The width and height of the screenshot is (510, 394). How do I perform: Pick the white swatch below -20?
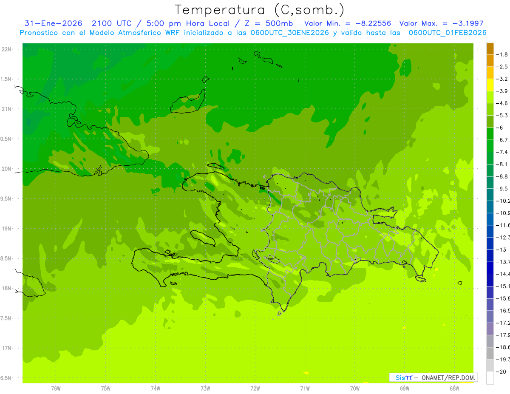tap(490, 377)
